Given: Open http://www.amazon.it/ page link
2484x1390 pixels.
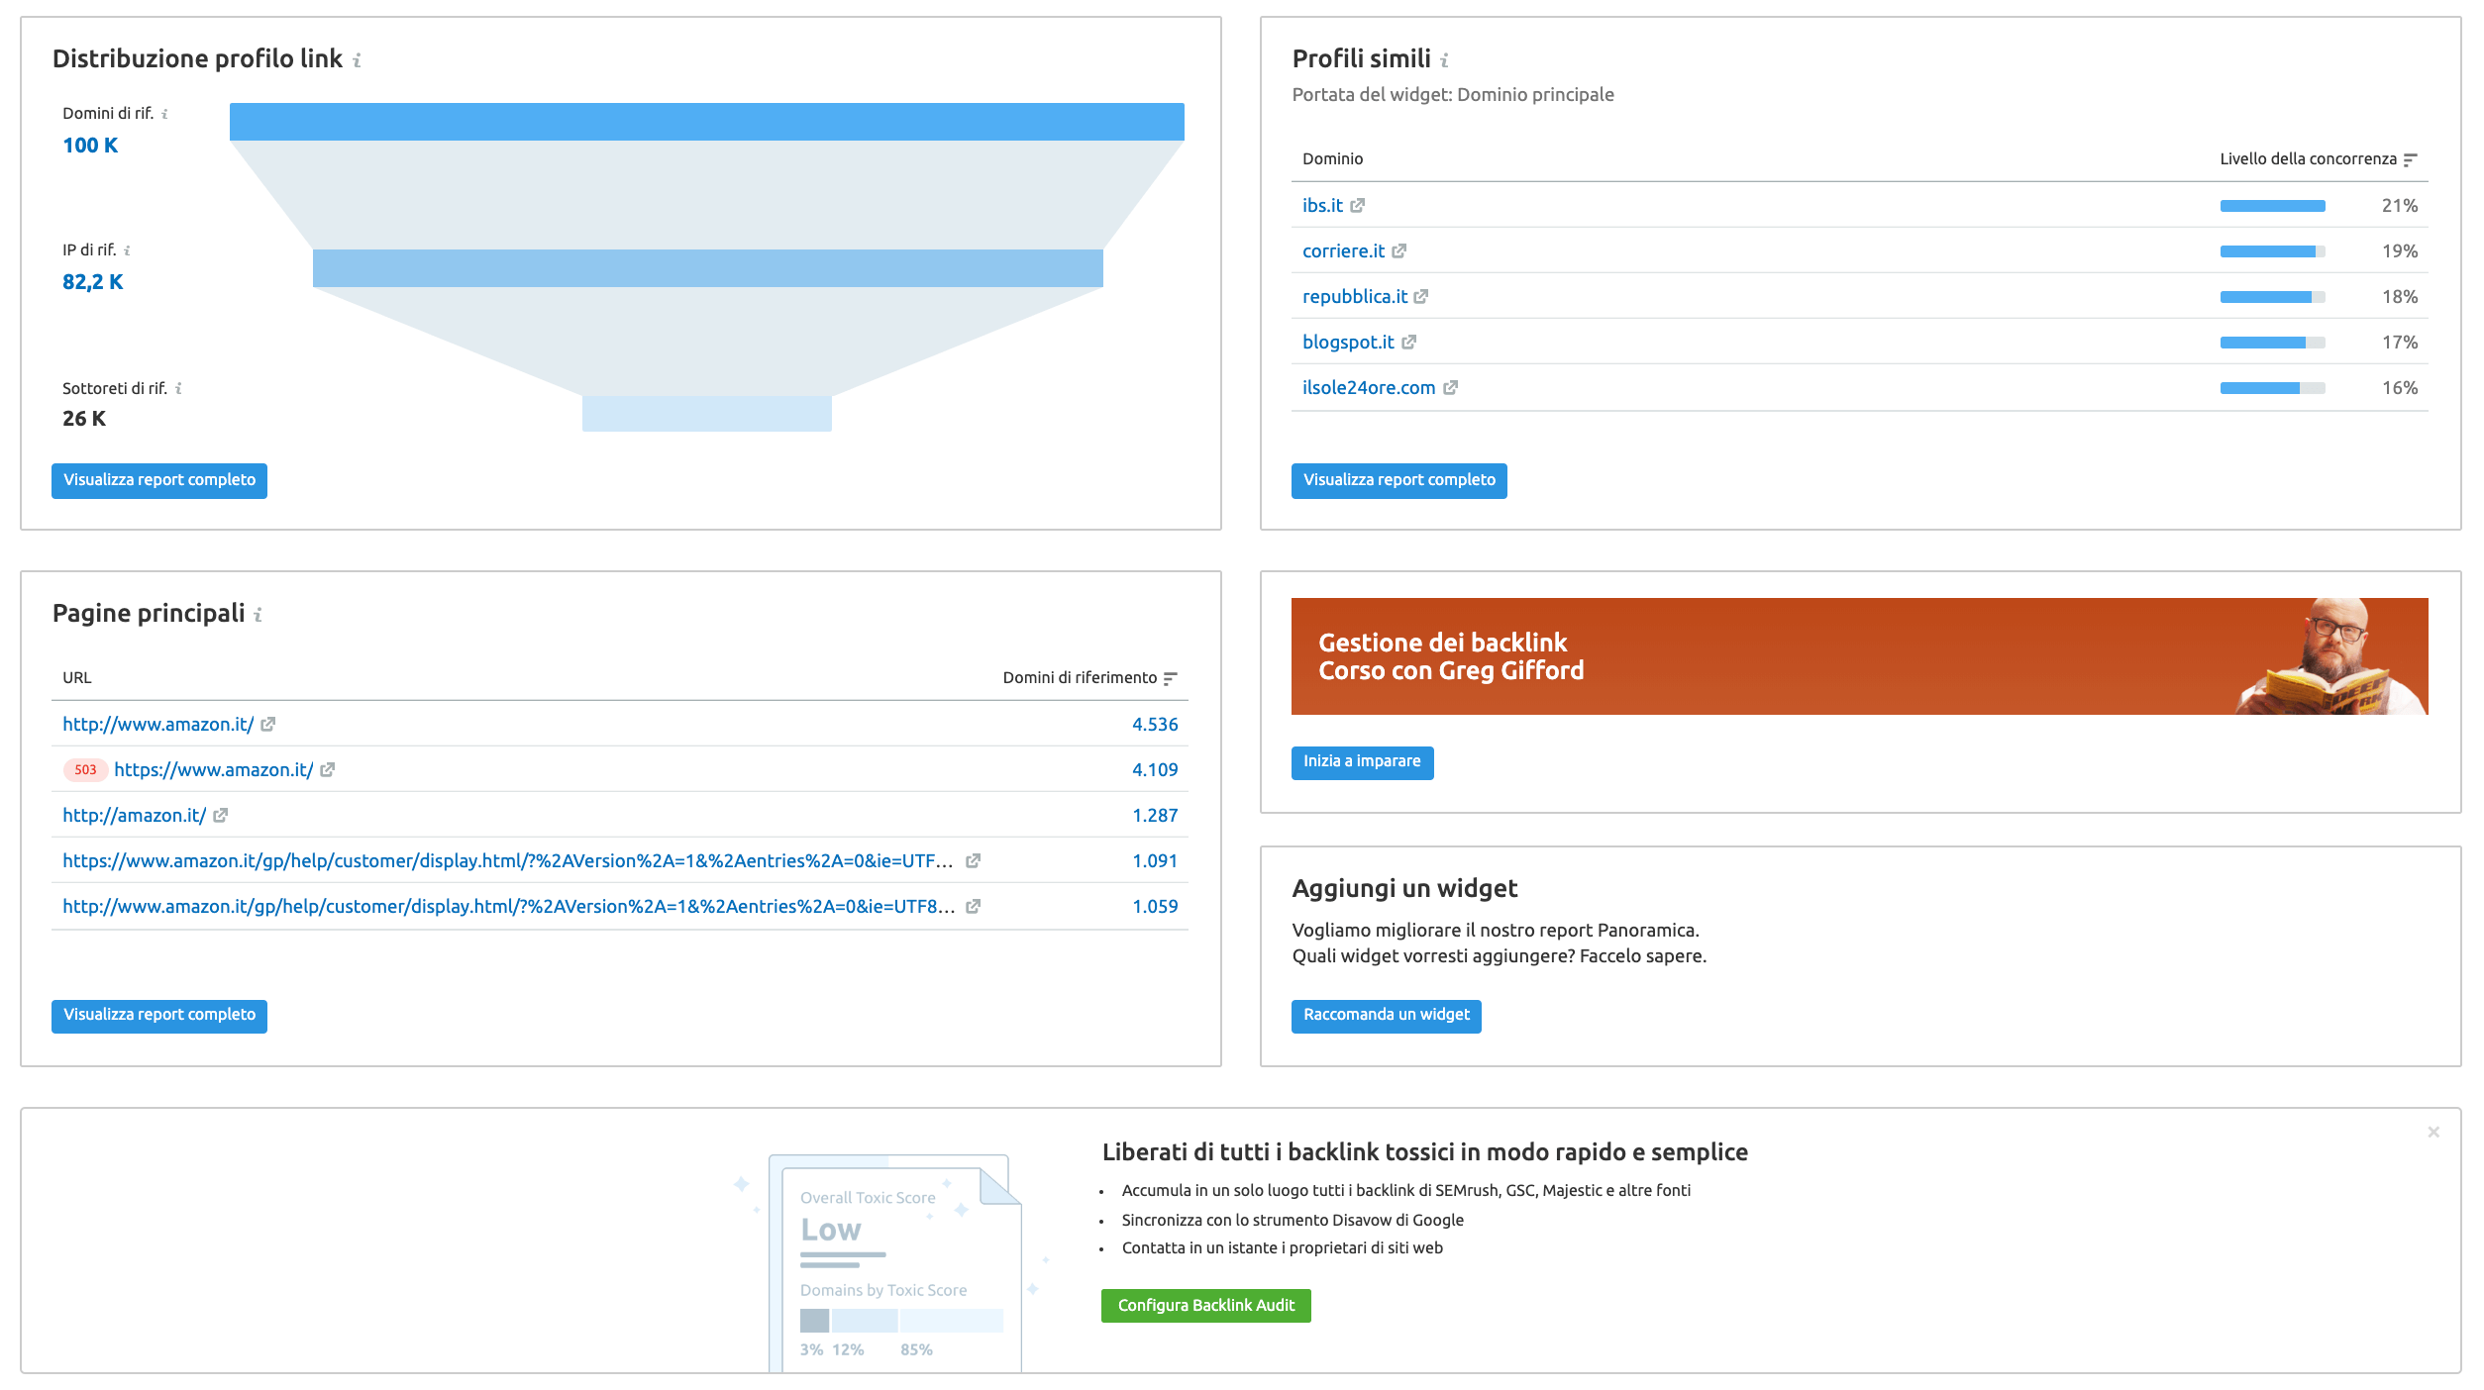Looking at the screenshot, I should (x=158, y=725).
